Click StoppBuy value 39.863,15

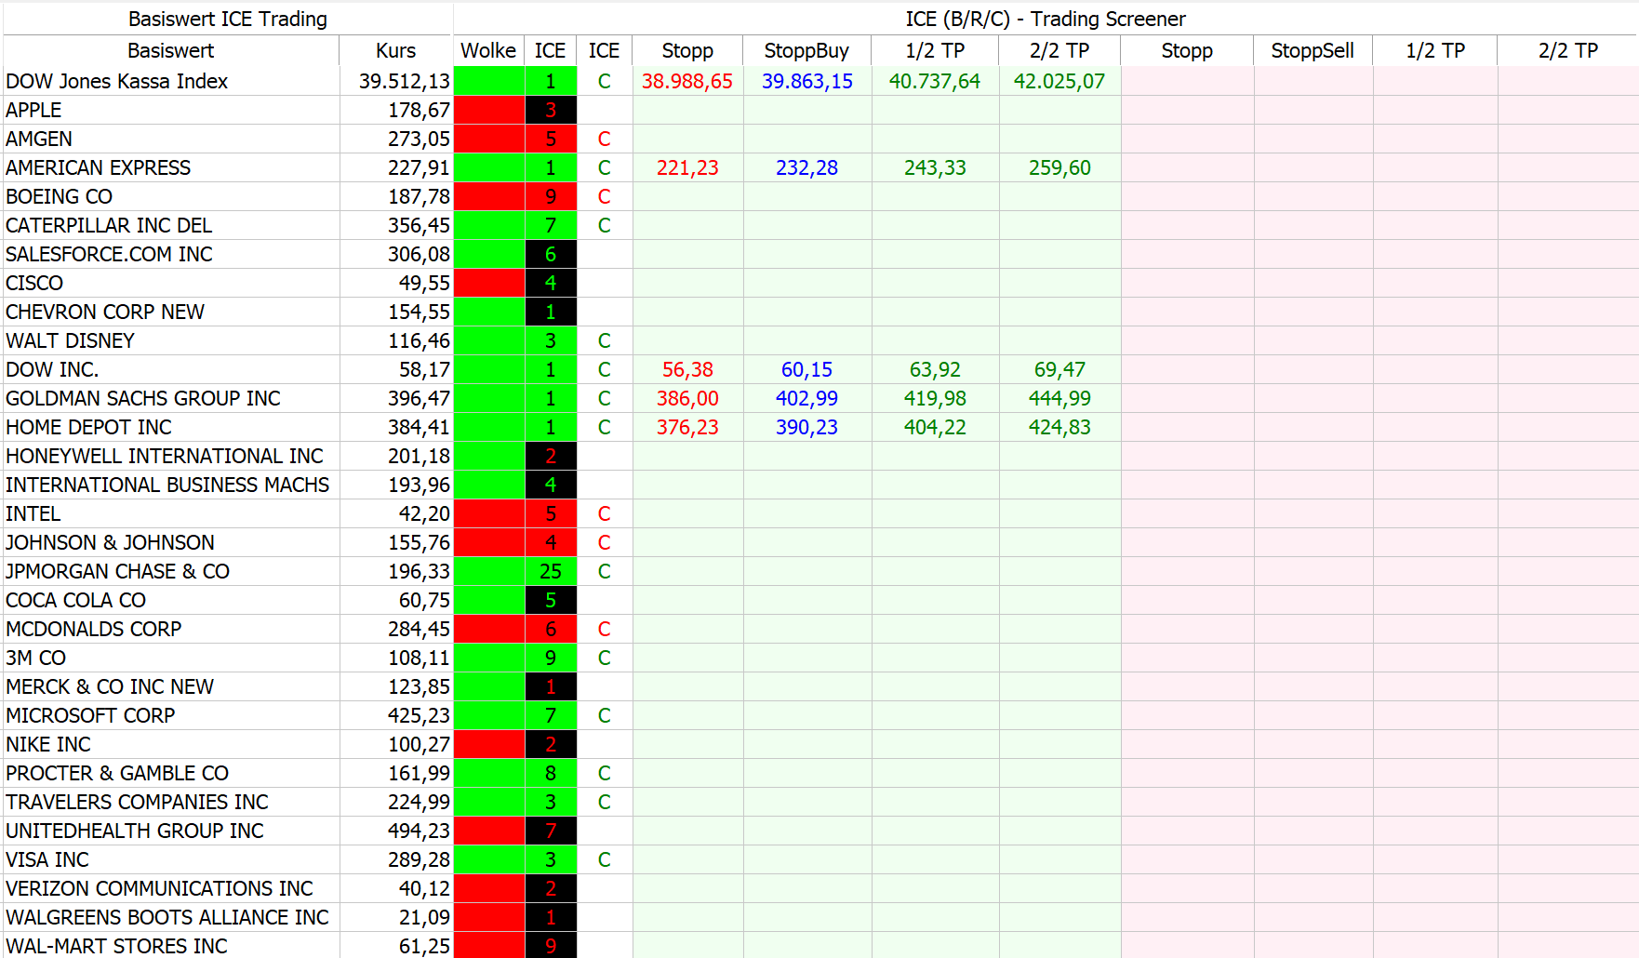[x=806, y=81]
